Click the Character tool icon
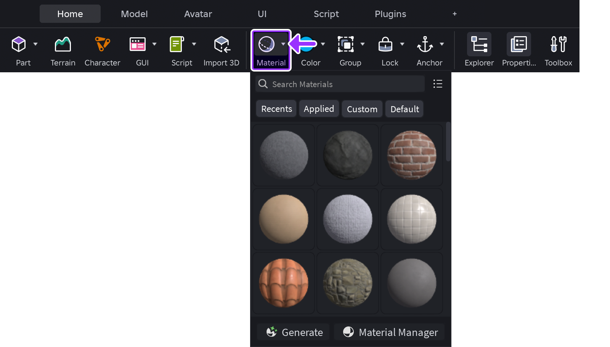The width and height of the screenshot is (610, 347). coord(102,45)
